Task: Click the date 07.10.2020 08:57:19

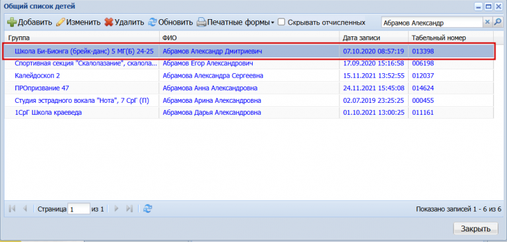Action: [374, 51]
